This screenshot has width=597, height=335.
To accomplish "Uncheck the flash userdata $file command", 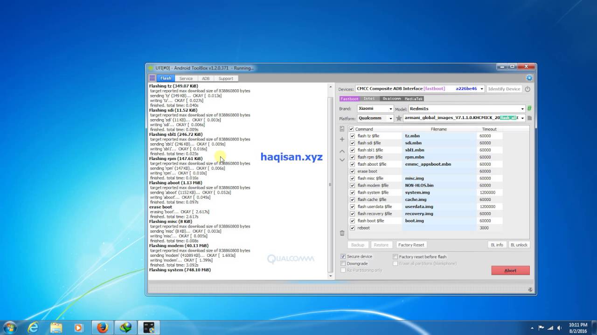I will 352,207.
